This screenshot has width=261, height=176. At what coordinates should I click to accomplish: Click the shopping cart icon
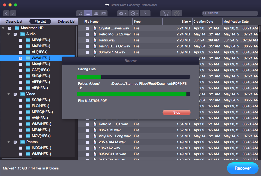(x=165, y=13)
